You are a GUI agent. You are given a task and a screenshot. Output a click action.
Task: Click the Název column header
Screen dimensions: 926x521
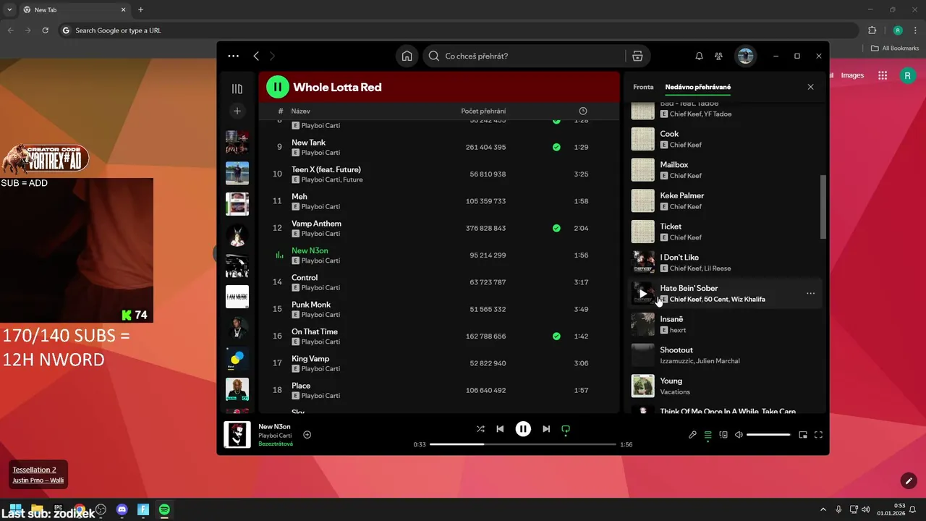pos(300,111)
